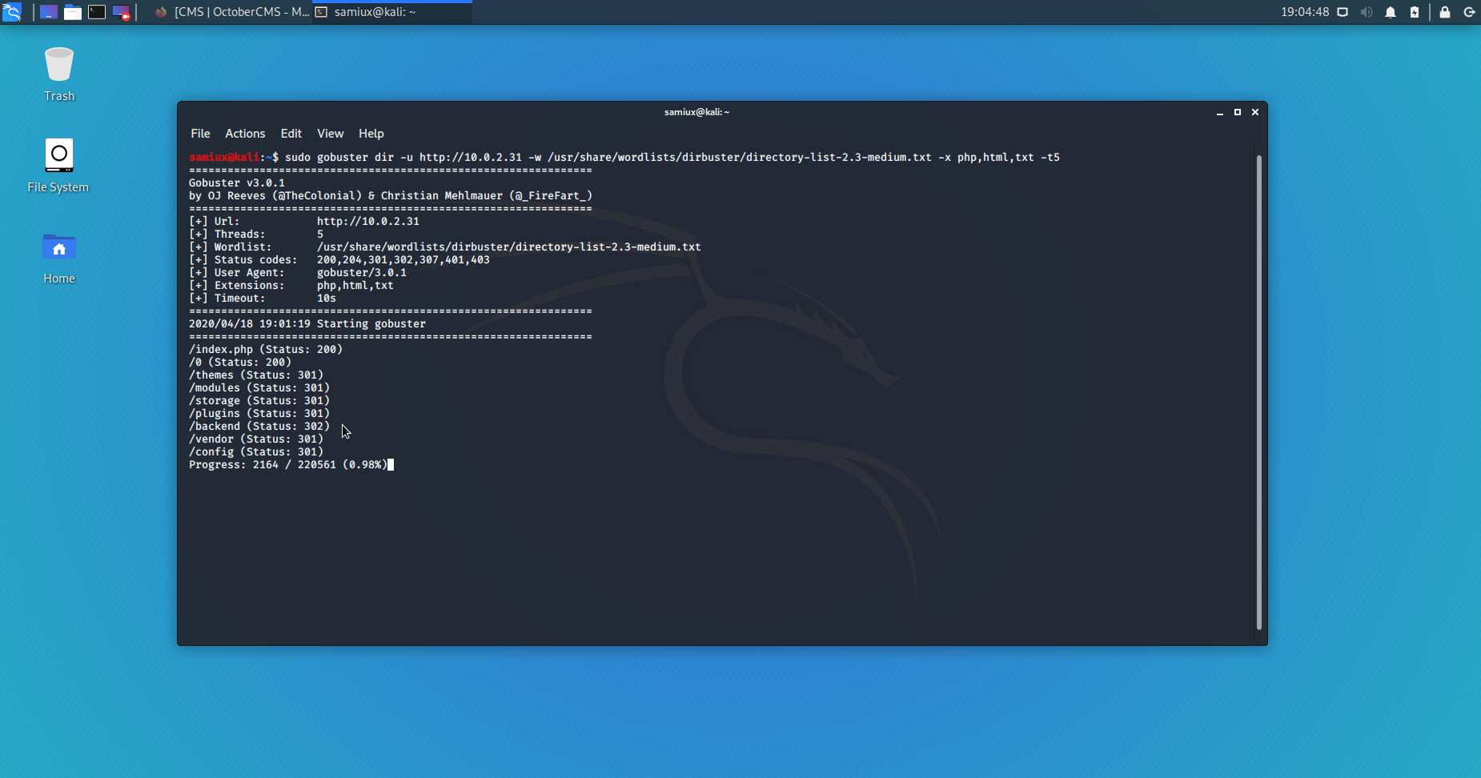Screen dimensions: 1481x778
Task: Click the red 'samiux@kali' prompt
Action: [x=224, y=158]
